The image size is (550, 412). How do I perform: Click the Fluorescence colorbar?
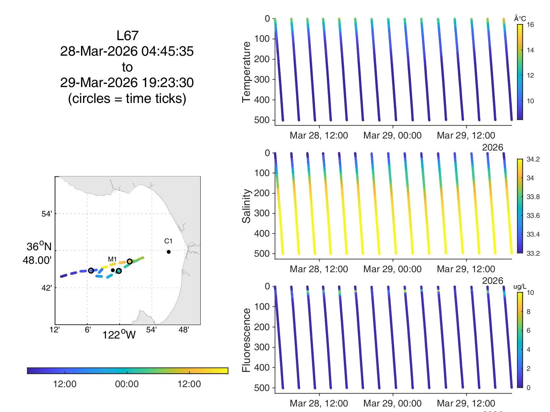click(x=520, y=340)
